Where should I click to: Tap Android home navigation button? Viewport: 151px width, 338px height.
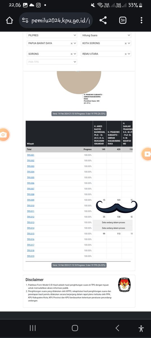point(75,328)
